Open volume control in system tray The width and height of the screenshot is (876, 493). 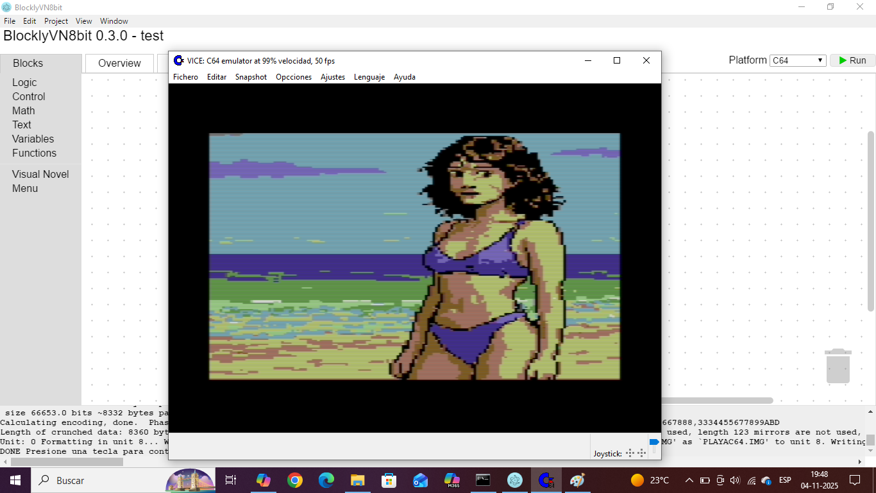(736, 480)
